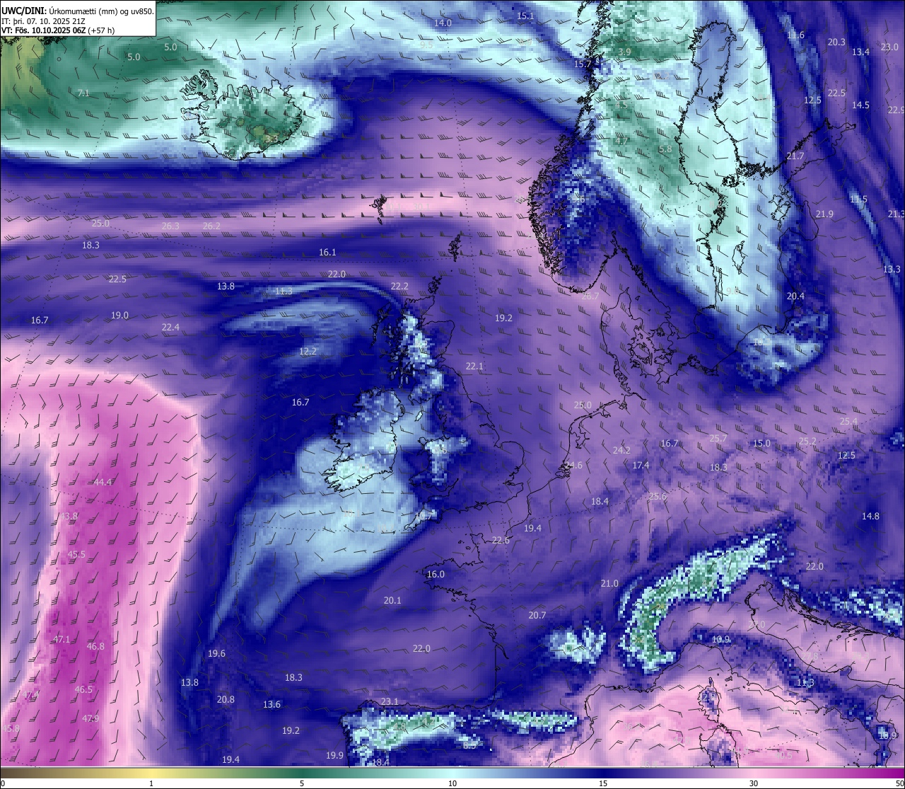
Task: Select the 20.3 value label
Action: (836, 42)
